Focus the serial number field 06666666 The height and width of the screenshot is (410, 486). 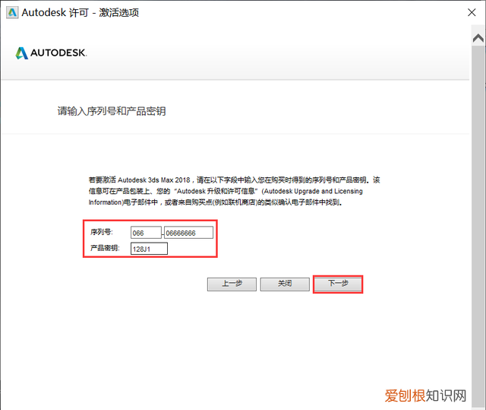pos(188,233)
